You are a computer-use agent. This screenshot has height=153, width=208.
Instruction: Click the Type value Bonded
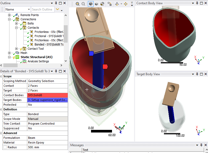(x=47, y=114)
